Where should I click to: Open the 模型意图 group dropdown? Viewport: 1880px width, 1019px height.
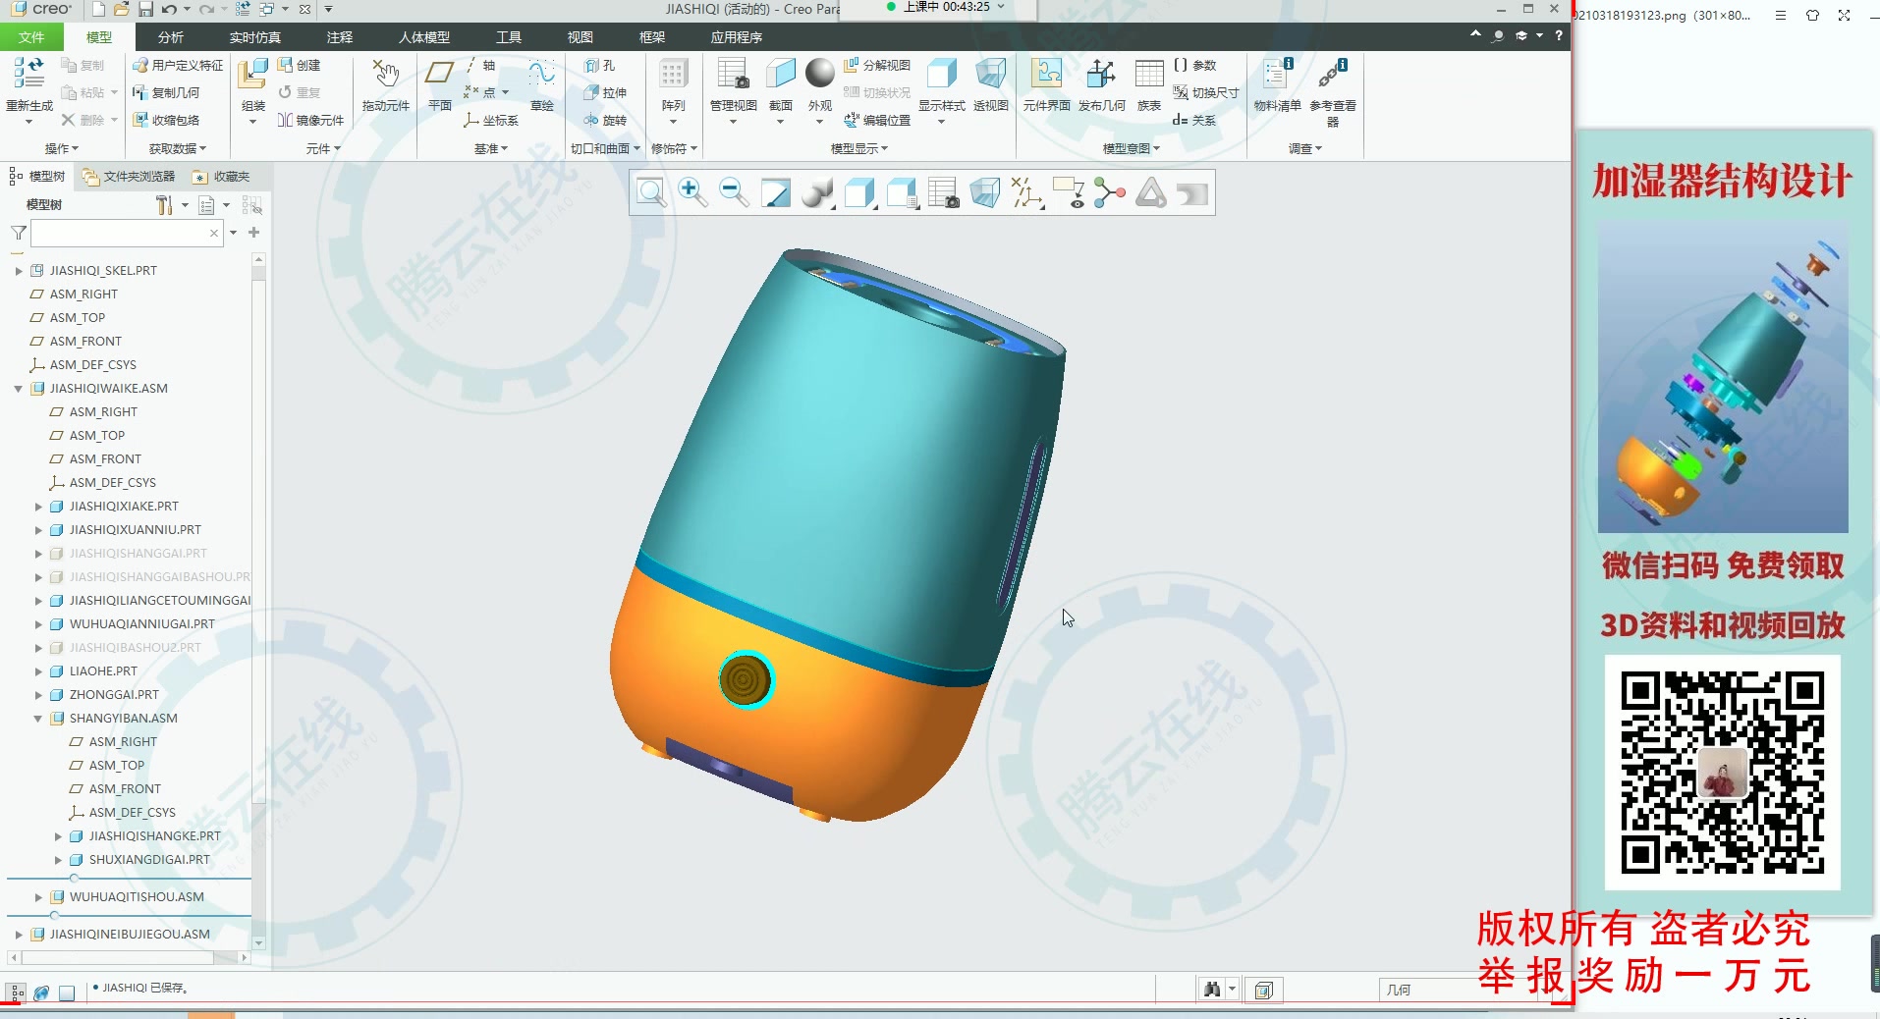tap(1132, 148)
